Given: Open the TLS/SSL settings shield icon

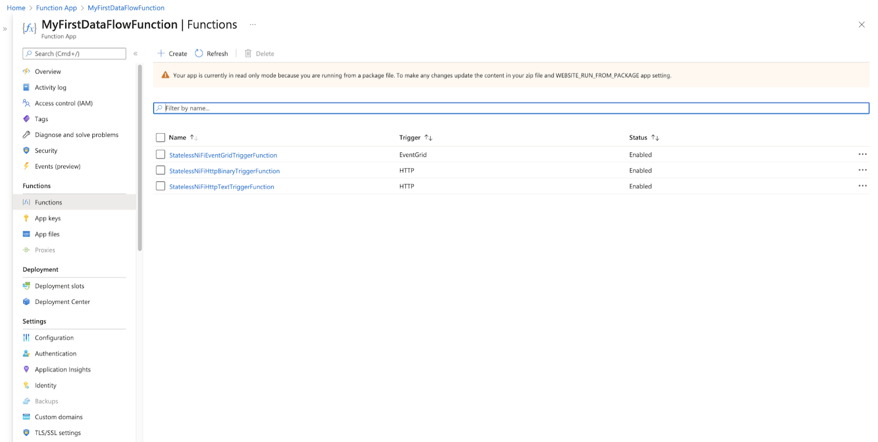Looking at the screenshot, I should [26, 433].
